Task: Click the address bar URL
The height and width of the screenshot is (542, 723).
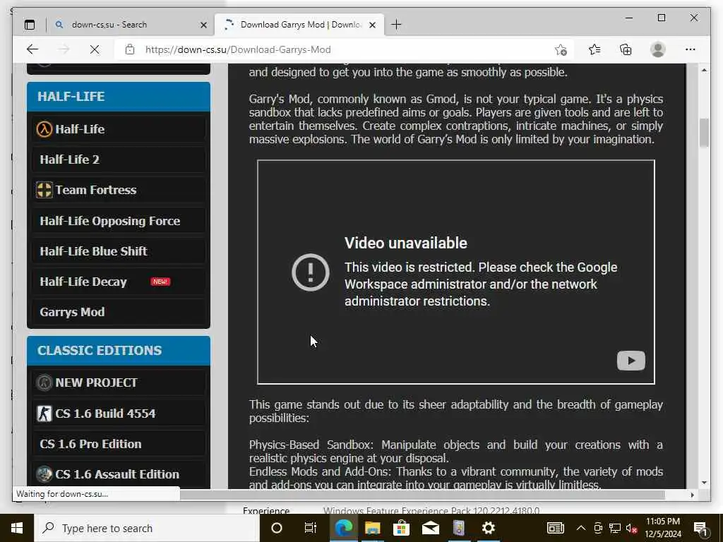Action: click(238, 49)
